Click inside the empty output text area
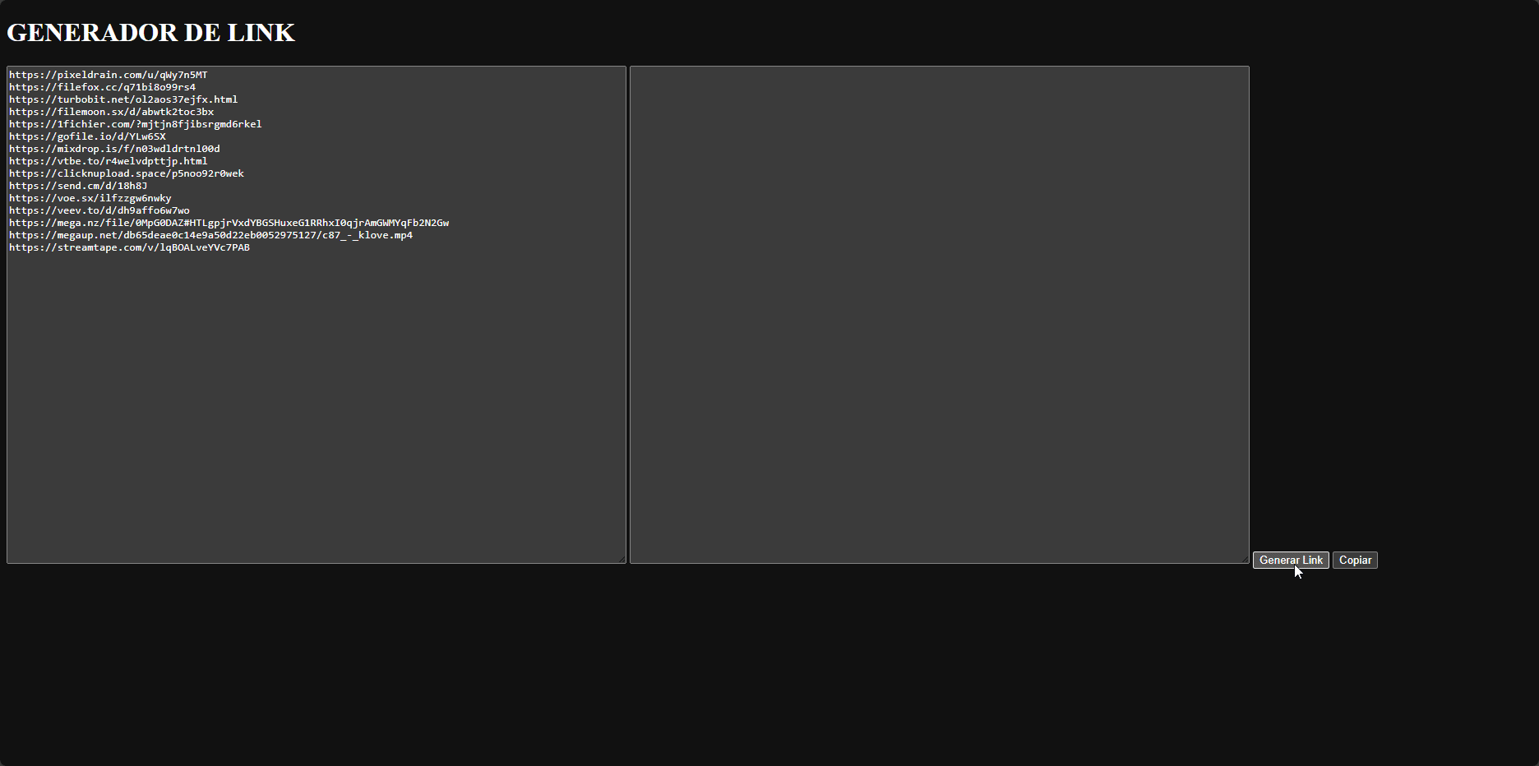This screenshot has width=1539, height=766. click(x=939, y=314)
